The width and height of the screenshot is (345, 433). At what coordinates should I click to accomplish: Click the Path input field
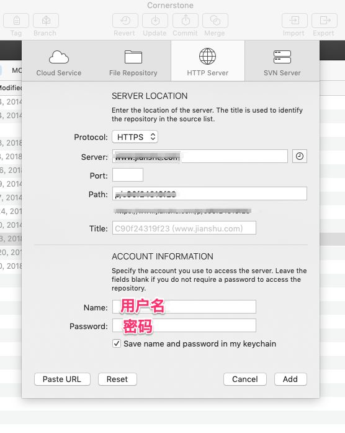coord(210,194)
